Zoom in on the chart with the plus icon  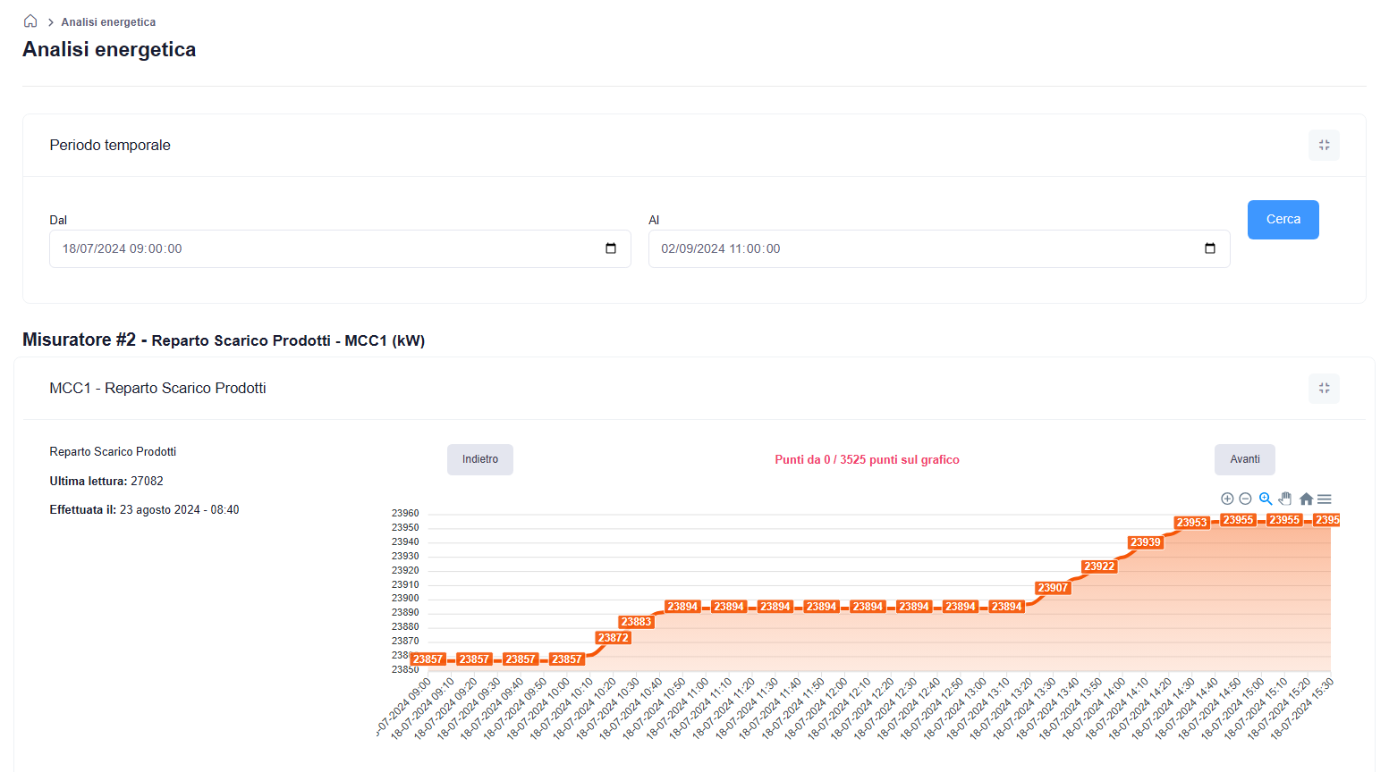(1227, 499)
